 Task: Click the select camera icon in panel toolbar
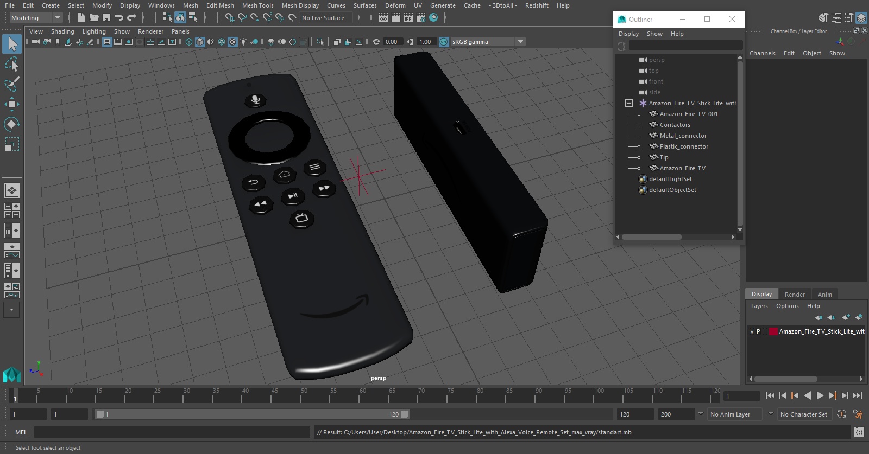click(35, 42)
